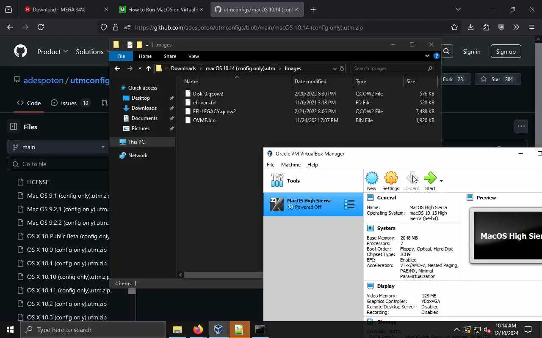Select the efi_vars.fd file
Viewport: 542px width, 338px height.
pyautogui.click(x=204, y=103)
